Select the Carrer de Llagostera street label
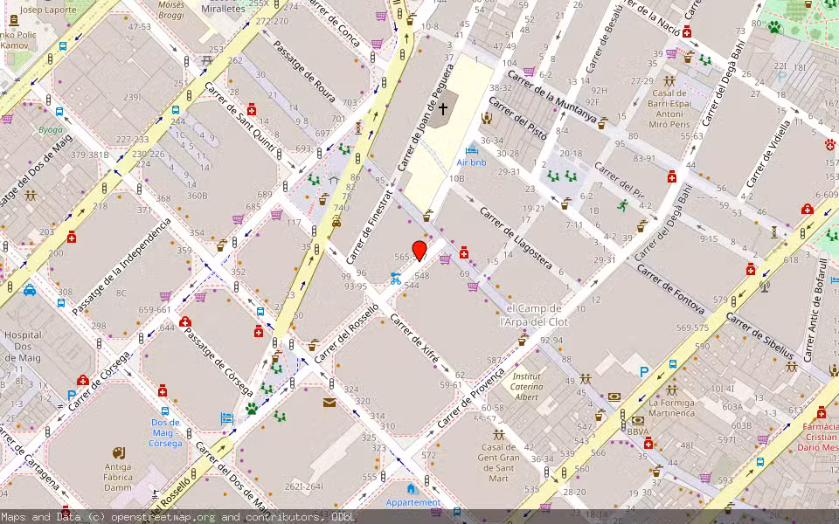This screenshot has width=839, height=524. coord(516,238)
